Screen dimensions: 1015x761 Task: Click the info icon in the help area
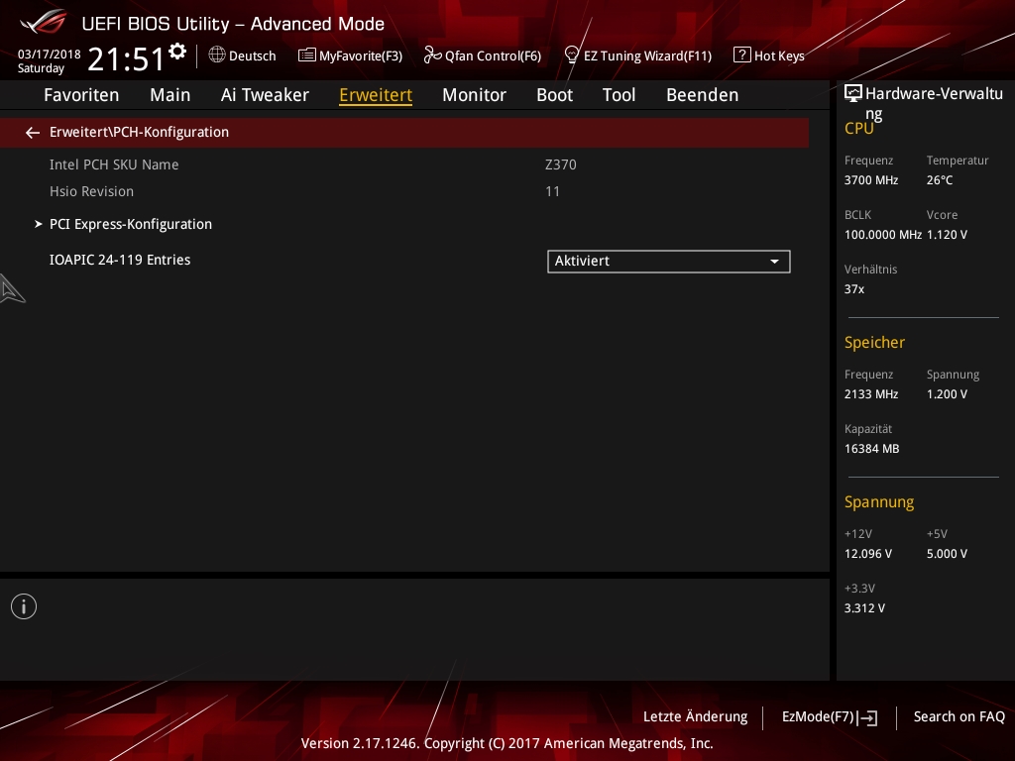point(24,606)
